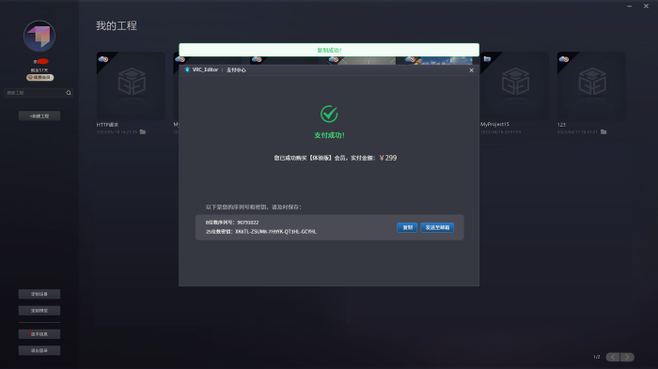Click the bottom logout button in the sidebar
The image size is (658, 369).
point(39,350)
